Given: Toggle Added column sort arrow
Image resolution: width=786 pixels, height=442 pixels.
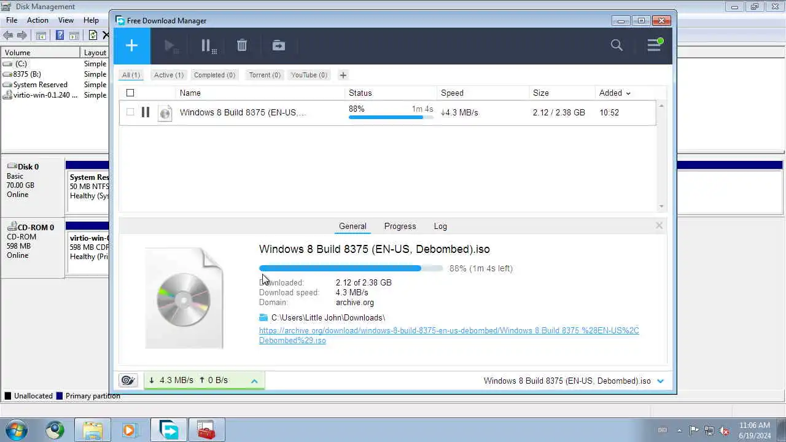Looking at the screenshot, I should click(x=628, y=93).
